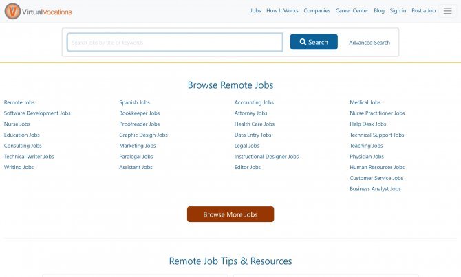View Nurse Jobs listings
This screenshot has width=461, height=277.
pos(17,124)
